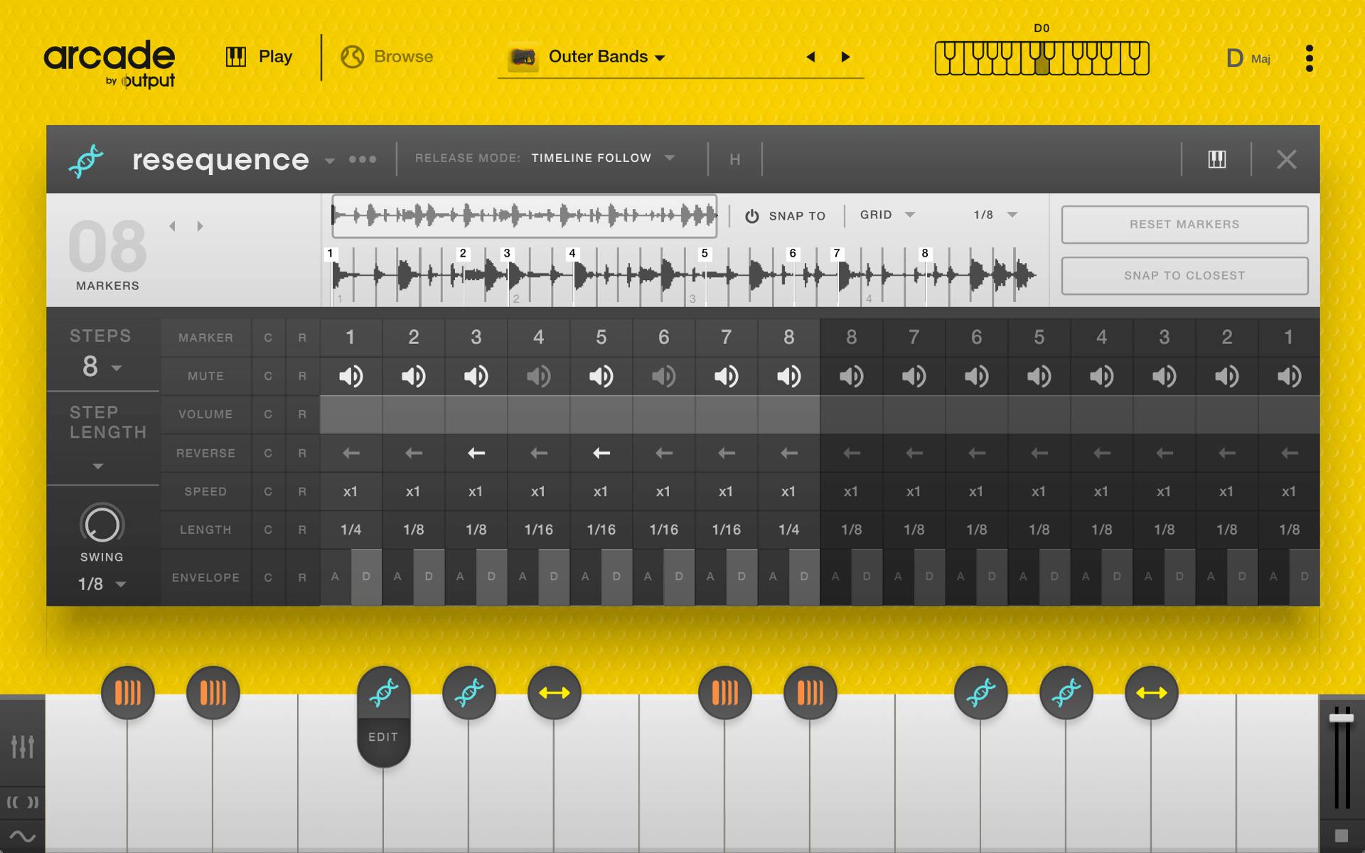1365x853 pixels.
Task: Click the Outer Bands kit thumbnail
Action: tap(523, 58)
